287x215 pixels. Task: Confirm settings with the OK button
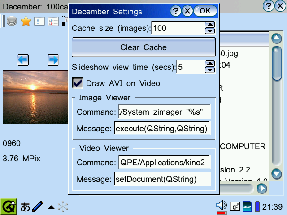(205, 11)
